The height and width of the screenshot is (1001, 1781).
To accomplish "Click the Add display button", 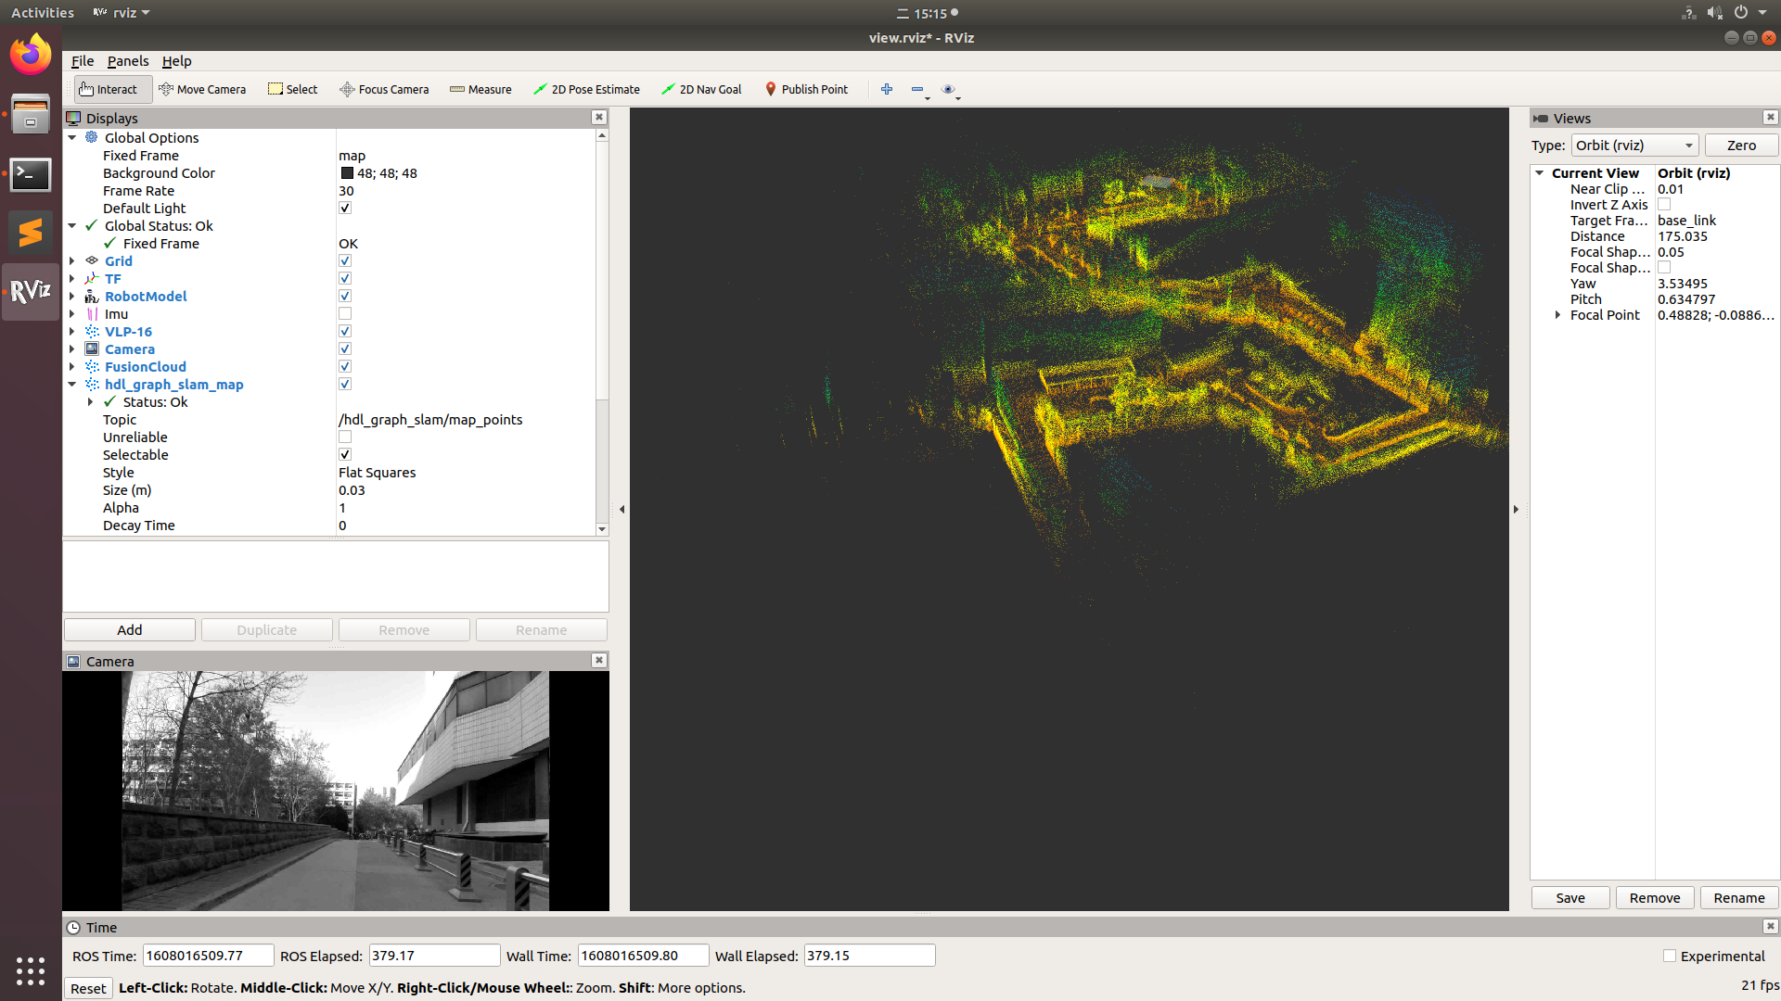I will (130, 629).
